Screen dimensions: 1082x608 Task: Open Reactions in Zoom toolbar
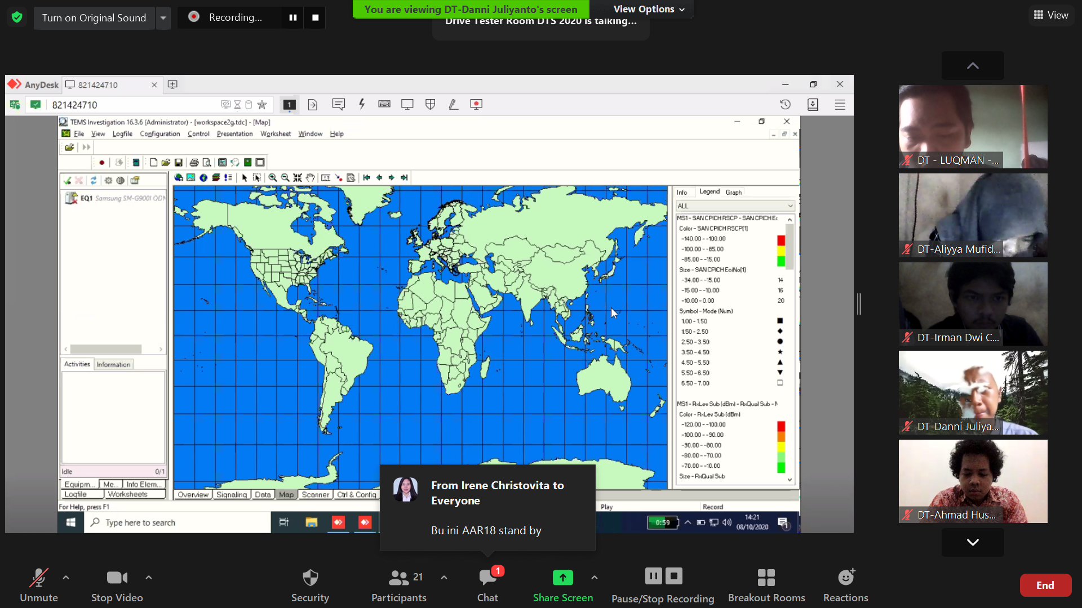(845, 584)
